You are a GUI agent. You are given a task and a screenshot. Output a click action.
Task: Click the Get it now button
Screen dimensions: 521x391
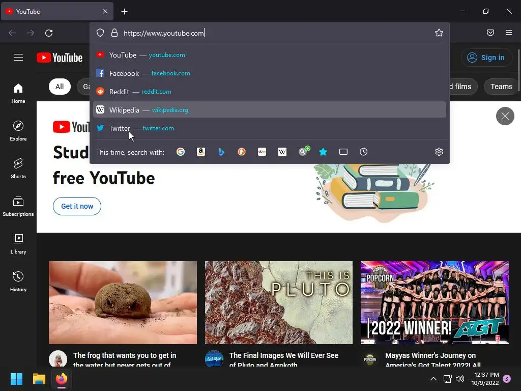77,206
